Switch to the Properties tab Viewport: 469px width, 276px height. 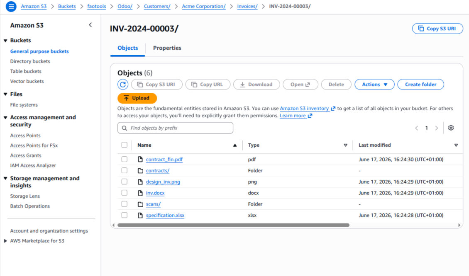pyautogui.click(x=167, y=48)
